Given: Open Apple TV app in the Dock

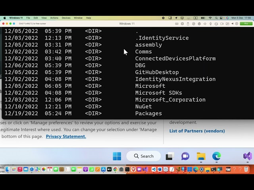Looking at the screenshot, I should pos(110,169).
